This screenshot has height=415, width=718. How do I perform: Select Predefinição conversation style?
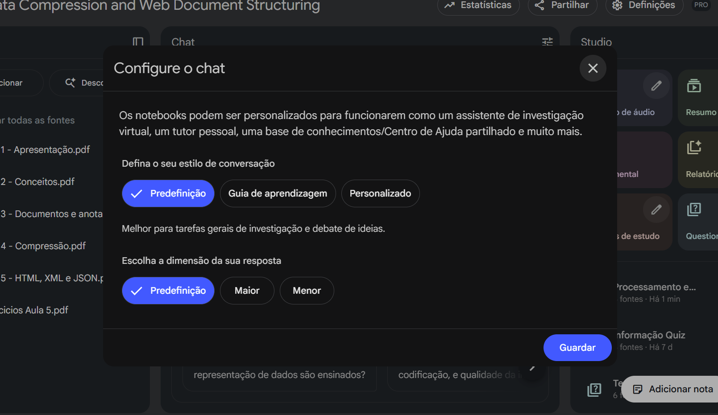[168, 193]
